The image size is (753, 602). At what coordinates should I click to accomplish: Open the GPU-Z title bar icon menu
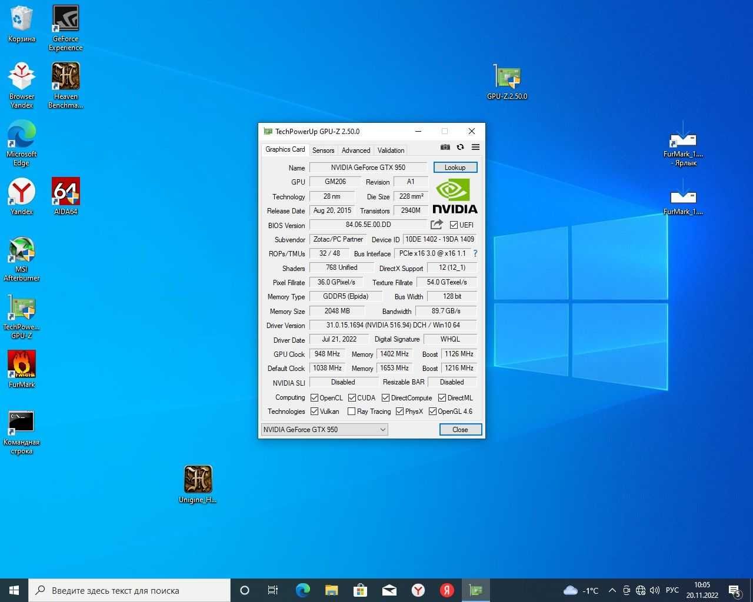268,131
